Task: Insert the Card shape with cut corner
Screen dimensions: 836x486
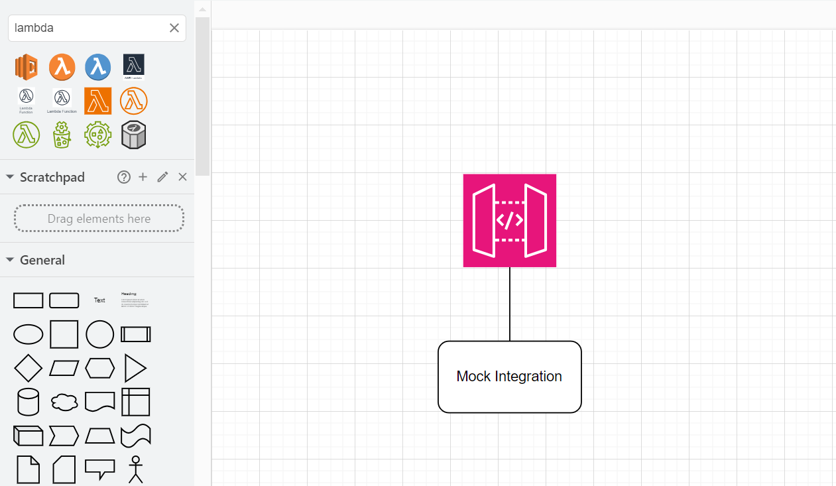Action: 64,469
